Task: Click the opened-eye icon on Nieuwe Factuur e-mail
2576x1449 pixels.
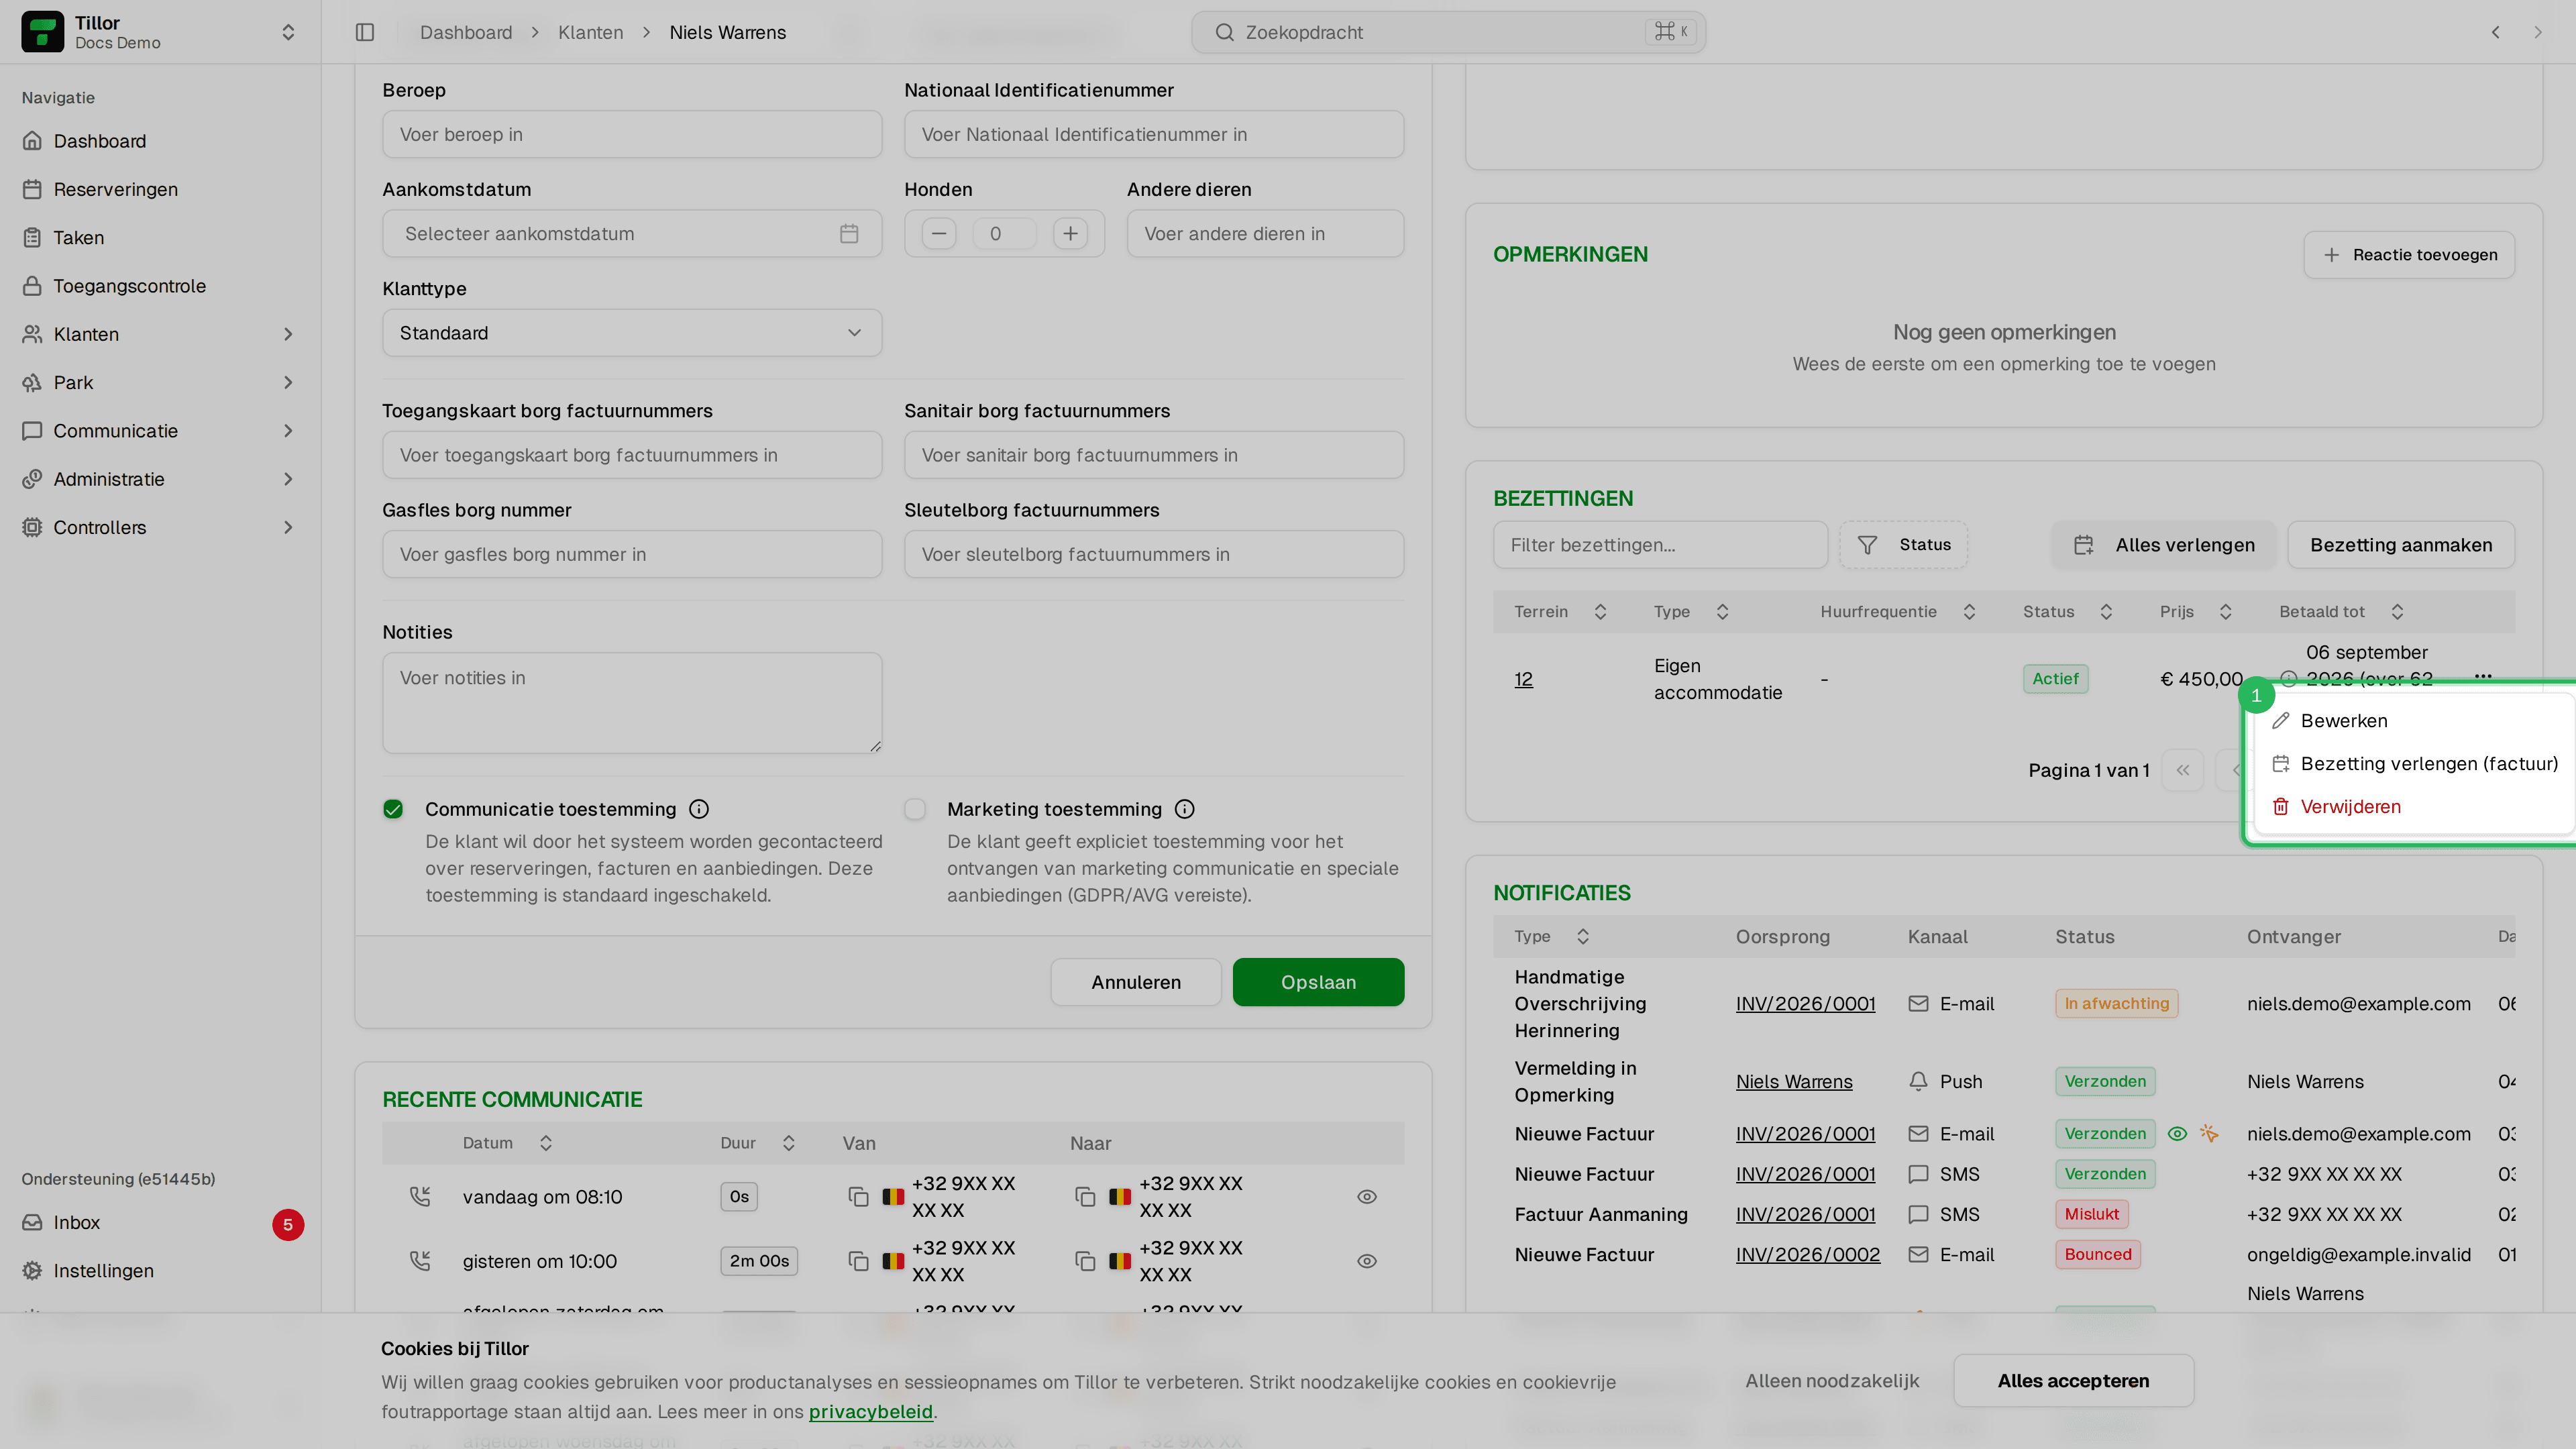Action: point(2177,1134)
